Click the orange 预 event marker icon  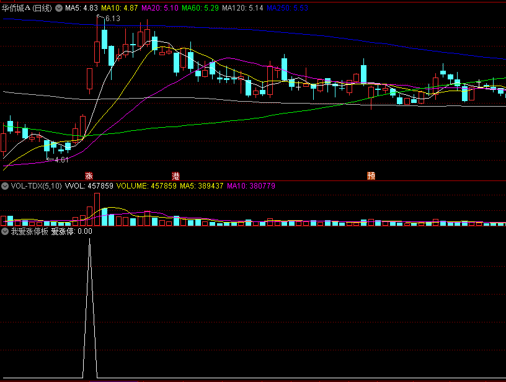point(371,176)
